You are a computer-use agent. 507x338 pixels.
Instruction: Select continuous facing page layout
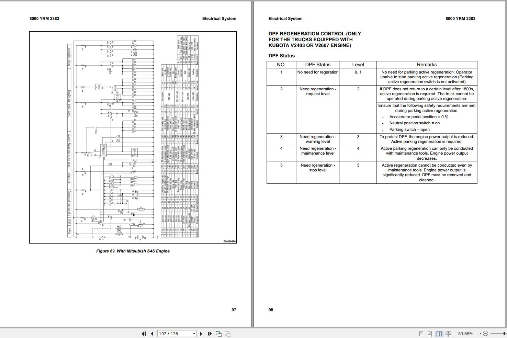click(448, 334)
